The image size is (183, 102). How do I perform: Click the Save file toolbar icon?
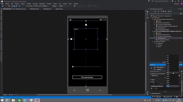coord(14,6)
